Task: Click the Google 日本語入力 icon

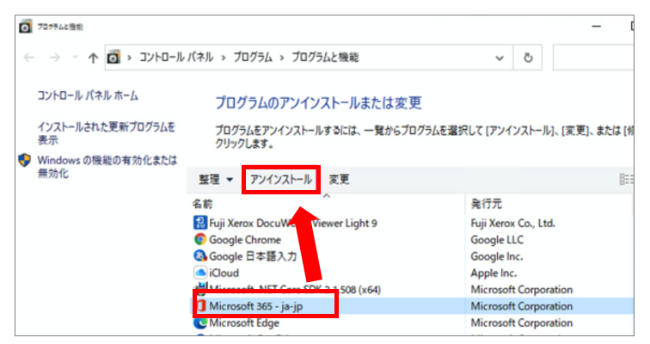Action: (x=200, y=256)
